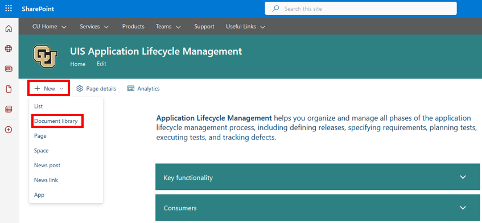Screen dimensions: 482x223
Task: Open the Products navigation link
Action: point(133,27)
